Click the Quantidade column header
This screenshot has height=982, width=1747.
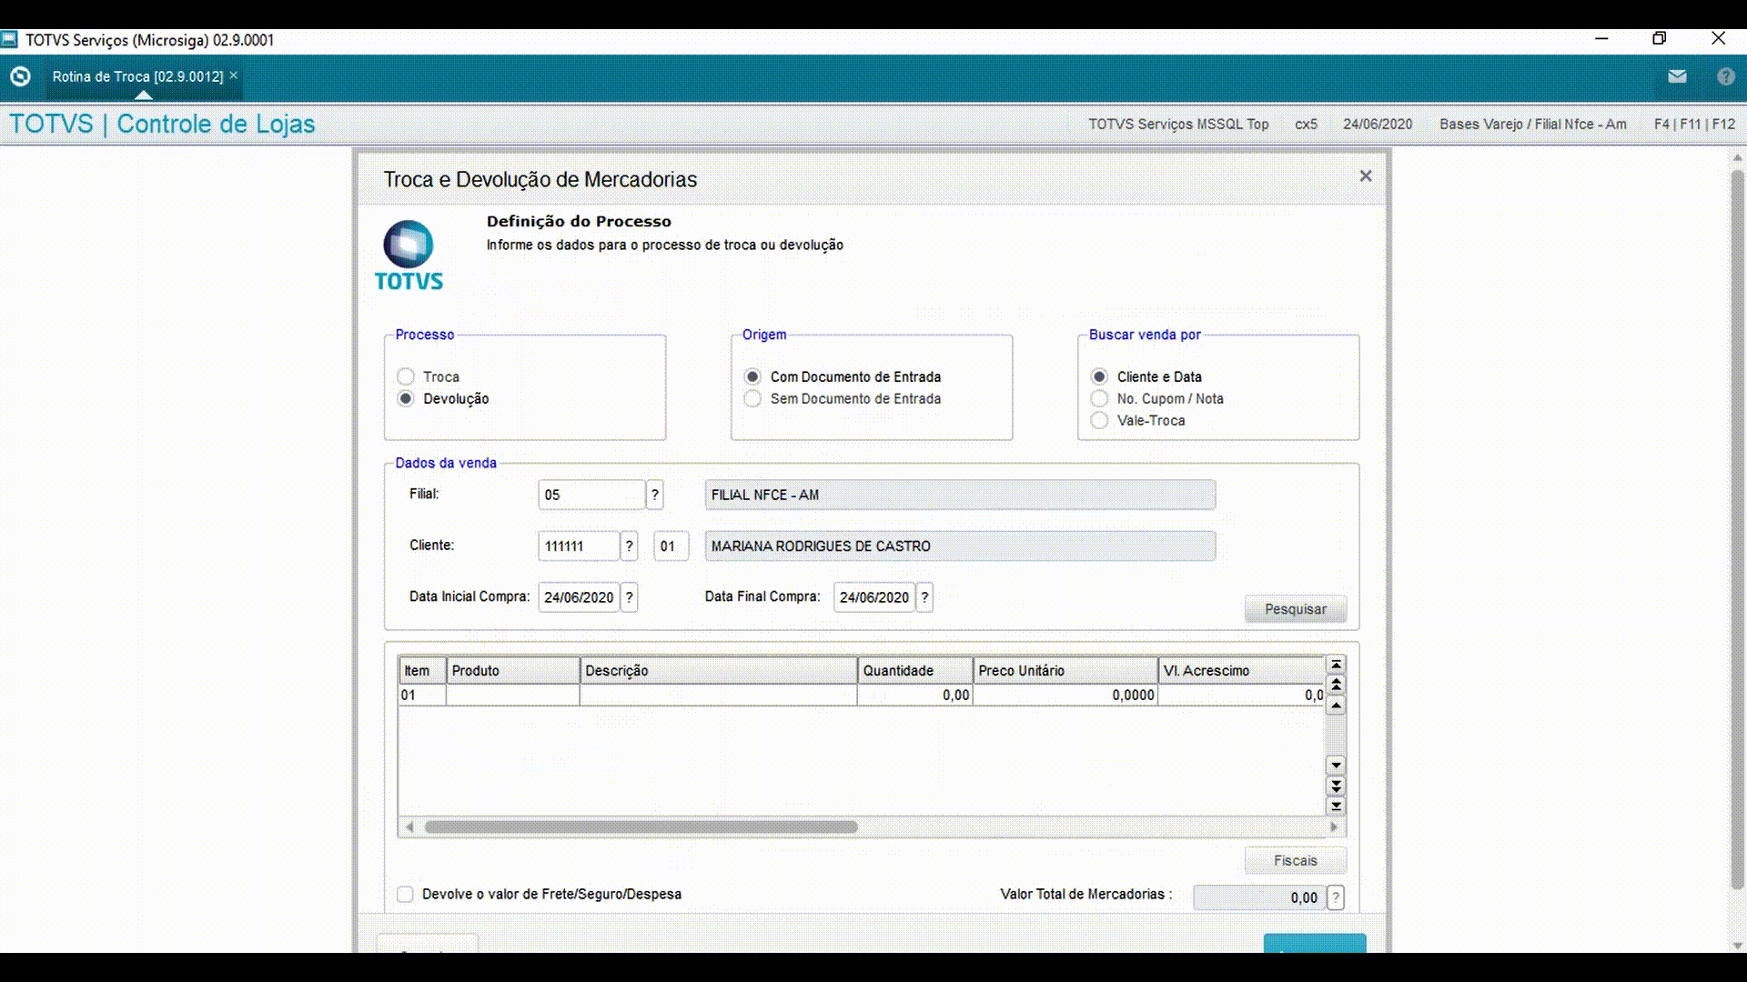915,670
